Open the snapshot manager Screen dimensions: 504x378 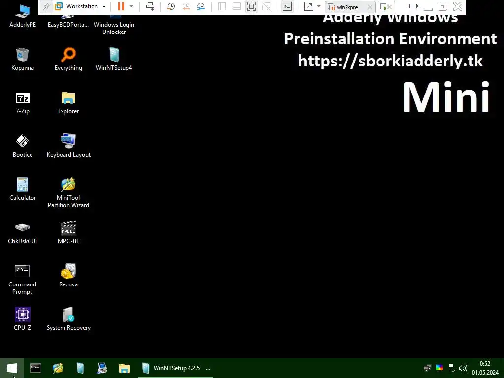(201, 6)
